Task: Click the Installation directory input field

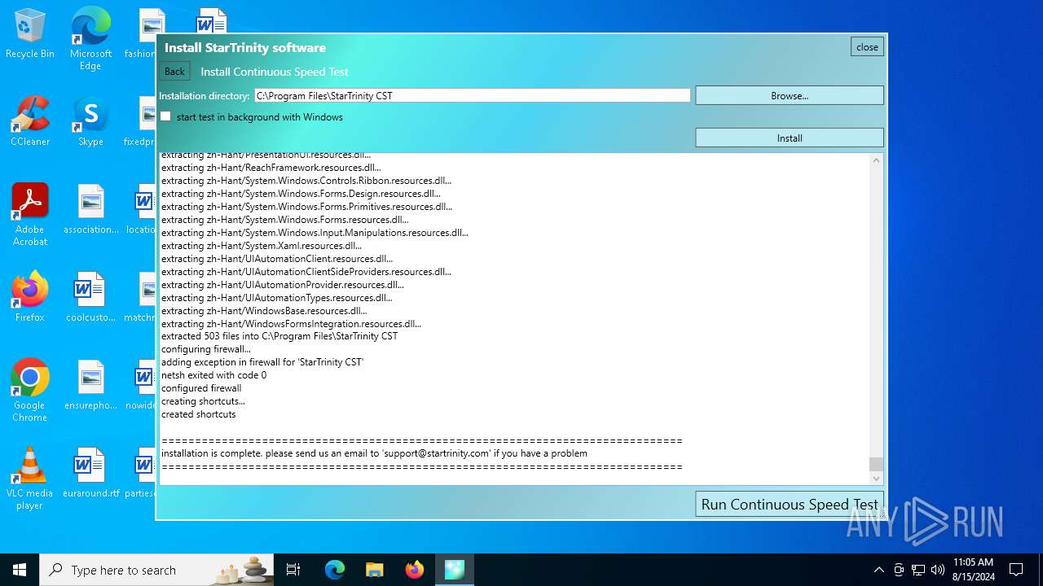Action: (x=473, y=95)
